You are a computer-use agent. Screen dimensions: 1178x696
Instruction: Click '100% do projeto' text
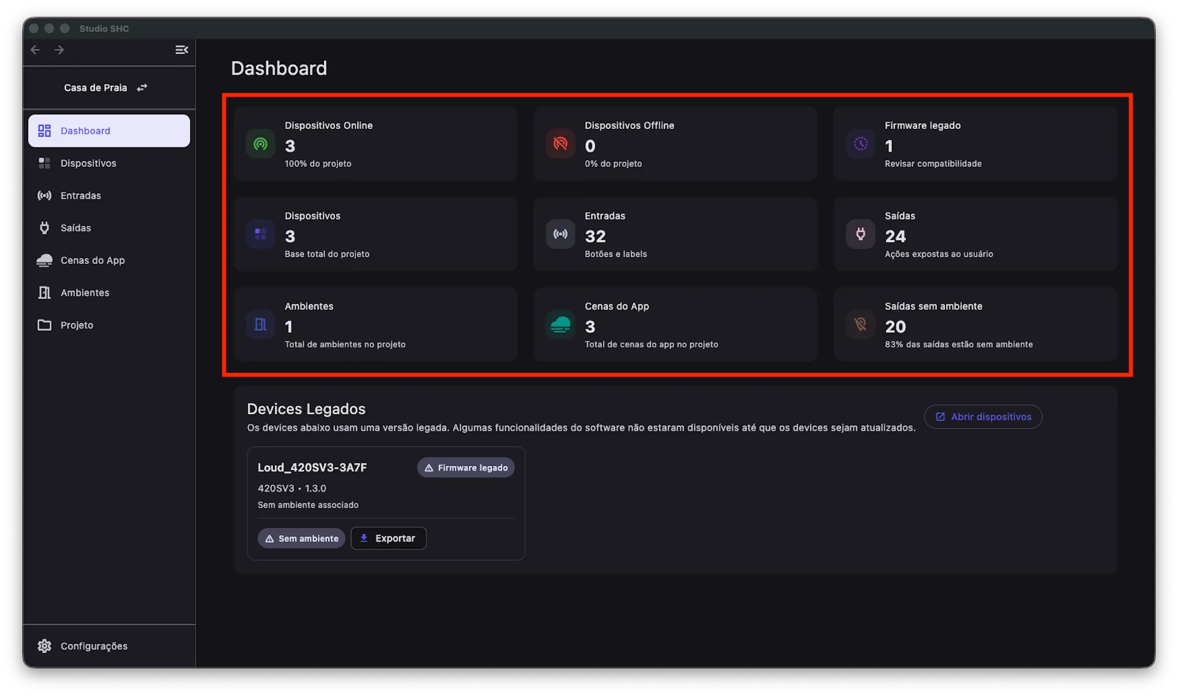pos(318,164)
